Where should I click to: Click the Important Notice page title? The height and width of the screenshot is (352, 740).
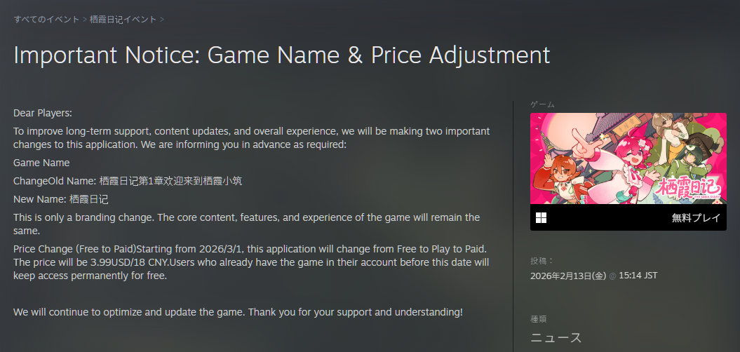[281, 55]
